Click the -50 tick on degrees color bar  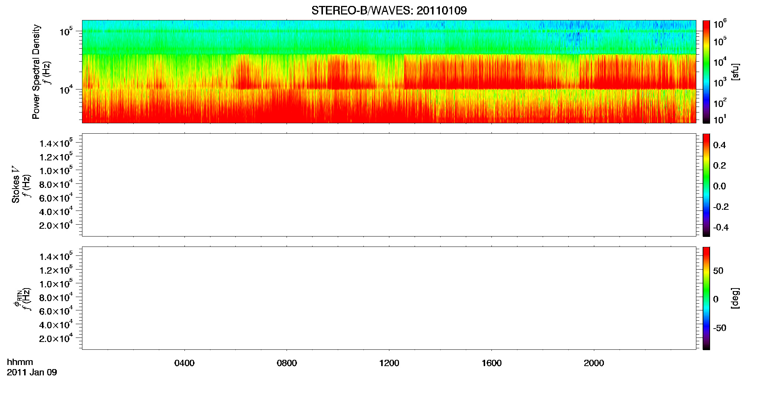pos(719,328)
